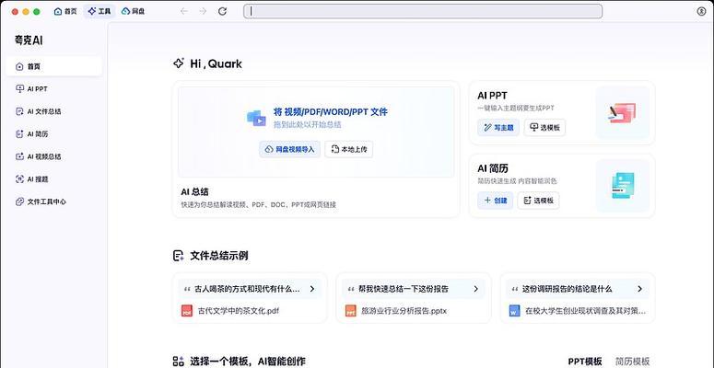714x368 pixels.
Task: Click the AI PPT card heading
Action: point(492,96)
